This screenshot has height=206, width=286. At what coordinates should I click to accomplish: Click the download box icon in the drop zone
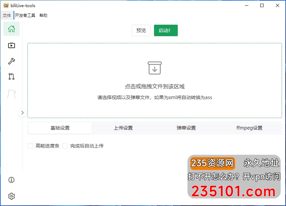pos(155,68)
